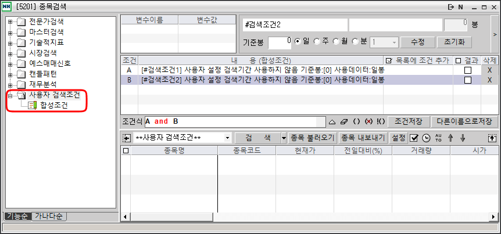Click the checkmark icon next to 설정

[x=414, y=138]
